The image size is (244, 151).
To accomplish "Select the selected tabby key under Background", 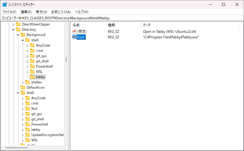I will (x=40, y=77).
